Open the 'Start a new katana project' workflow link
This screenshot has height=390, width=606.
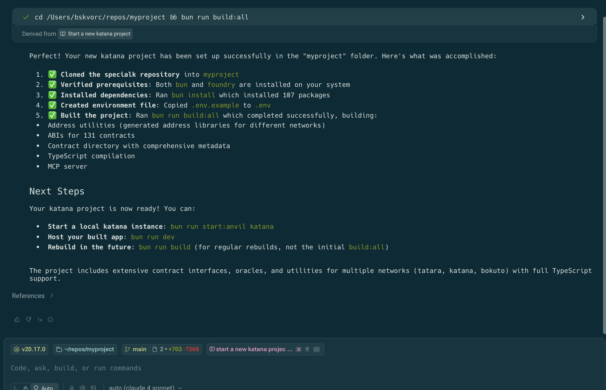tap(95, 34)
